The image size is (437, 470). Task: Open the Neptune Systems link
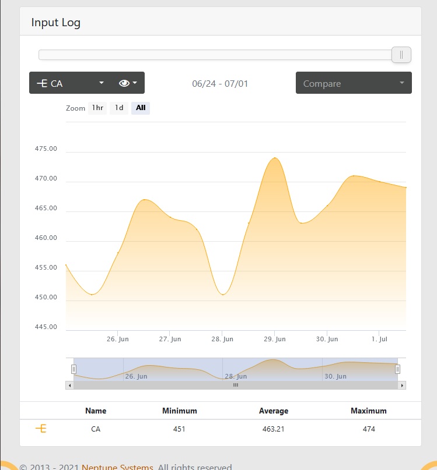117,467
